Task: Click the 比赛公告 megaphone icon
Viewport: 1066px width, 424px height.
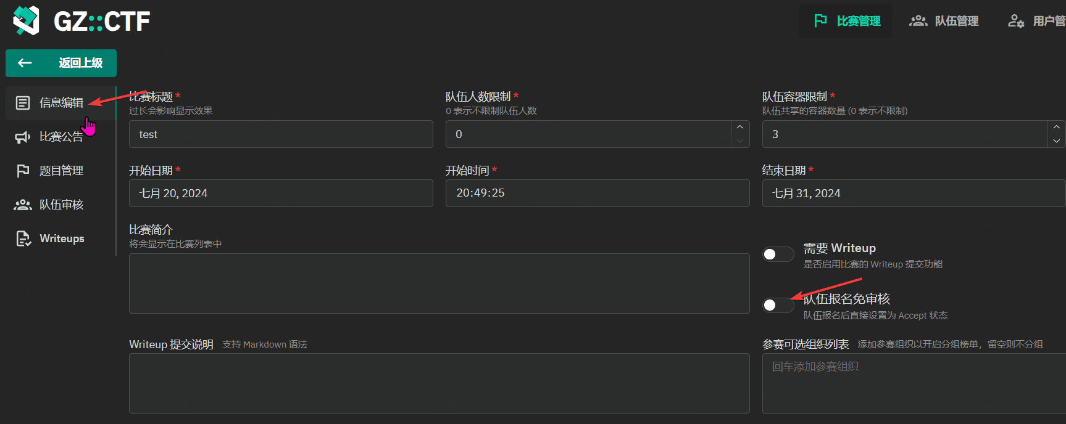Action: [x=23, y=137]
